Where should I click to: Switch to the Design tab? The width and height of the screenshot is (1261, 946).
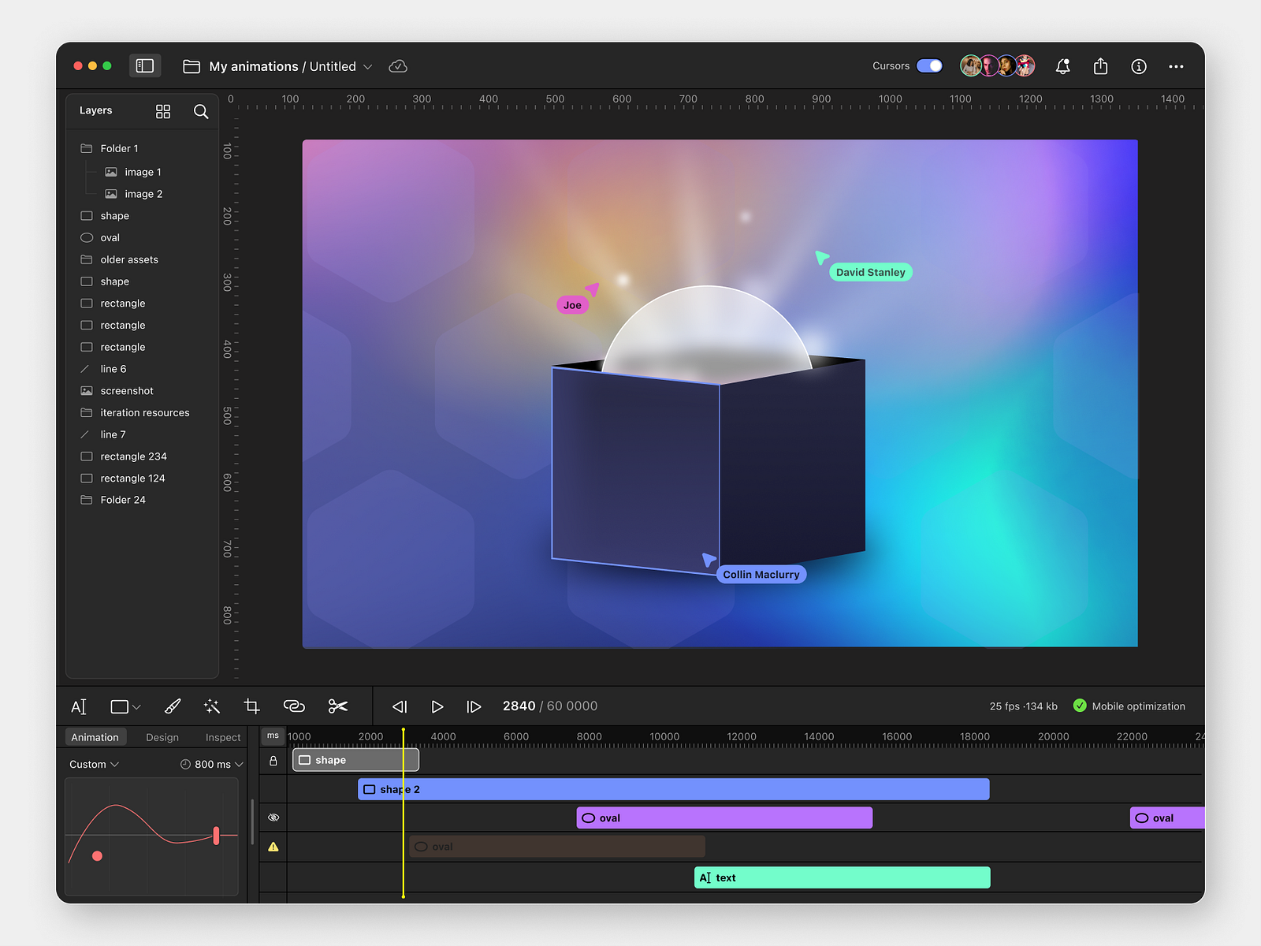162,737
